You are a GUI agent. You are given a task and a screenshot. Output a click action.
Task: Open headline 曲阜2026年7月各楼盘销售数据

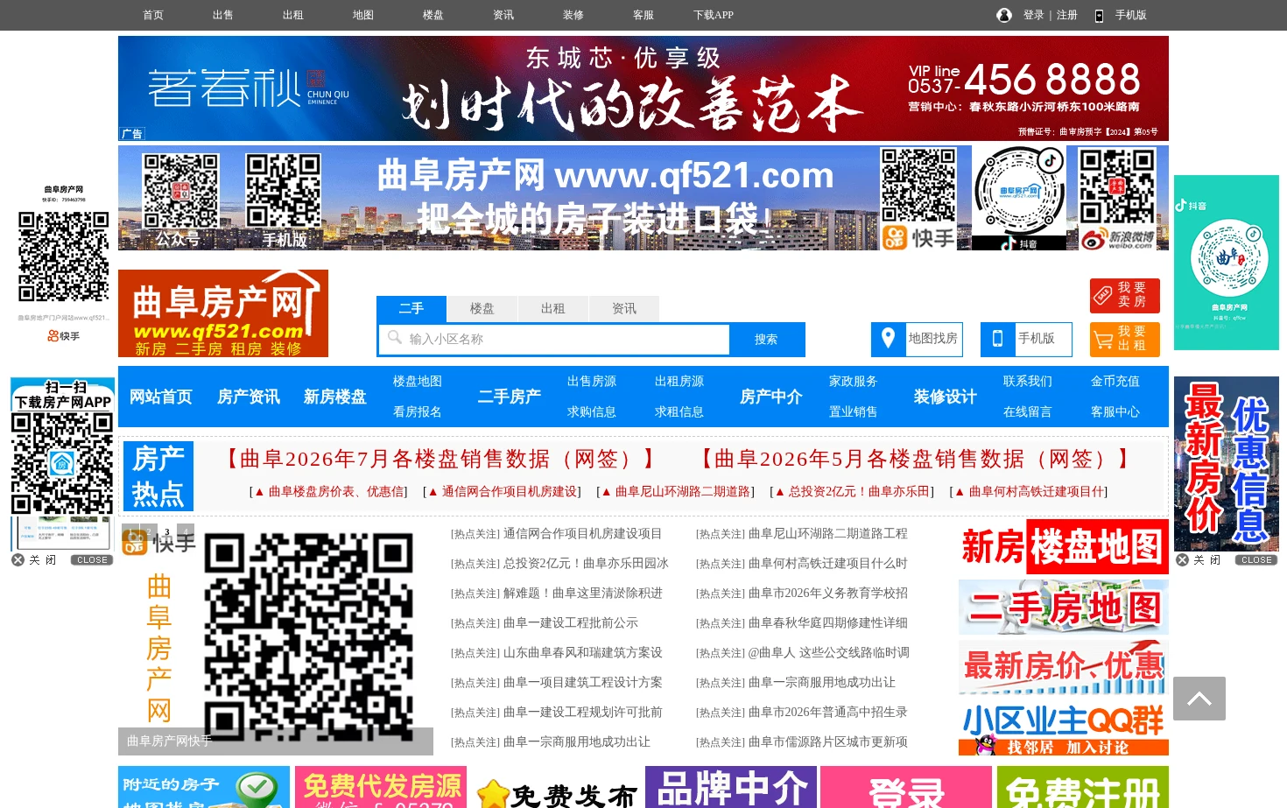(x=440, y=459)
